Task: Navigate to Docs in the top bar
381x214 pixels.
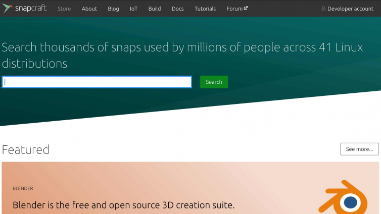Action: pyautogui.click(x=177, y=9)
